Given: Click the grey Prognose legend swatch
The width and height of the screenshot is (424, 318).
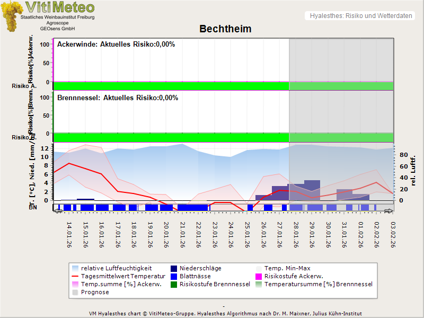Looking at the screenshot, I should pos(75,292).
